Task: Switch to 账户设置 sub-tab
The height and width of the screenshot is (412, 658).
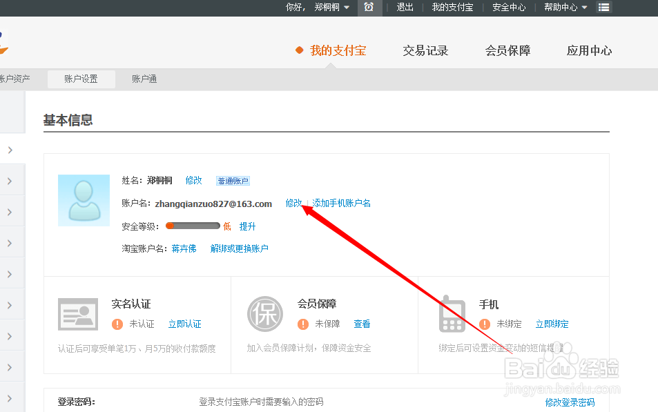Action: coord(81,79)
